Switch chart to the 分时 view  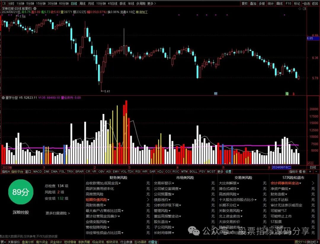(11, 4)
